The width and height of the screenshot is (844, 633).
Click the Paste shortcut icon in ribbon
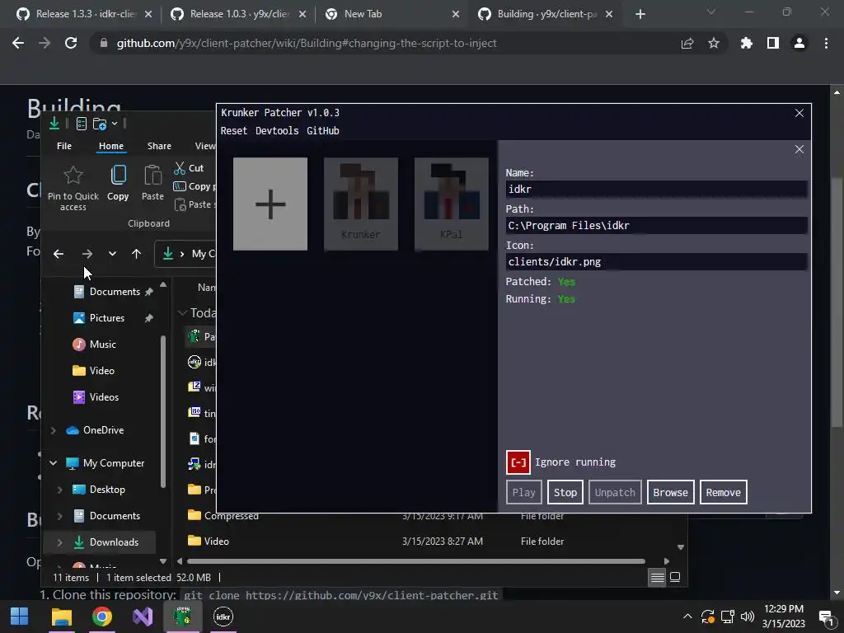[180, 204]
